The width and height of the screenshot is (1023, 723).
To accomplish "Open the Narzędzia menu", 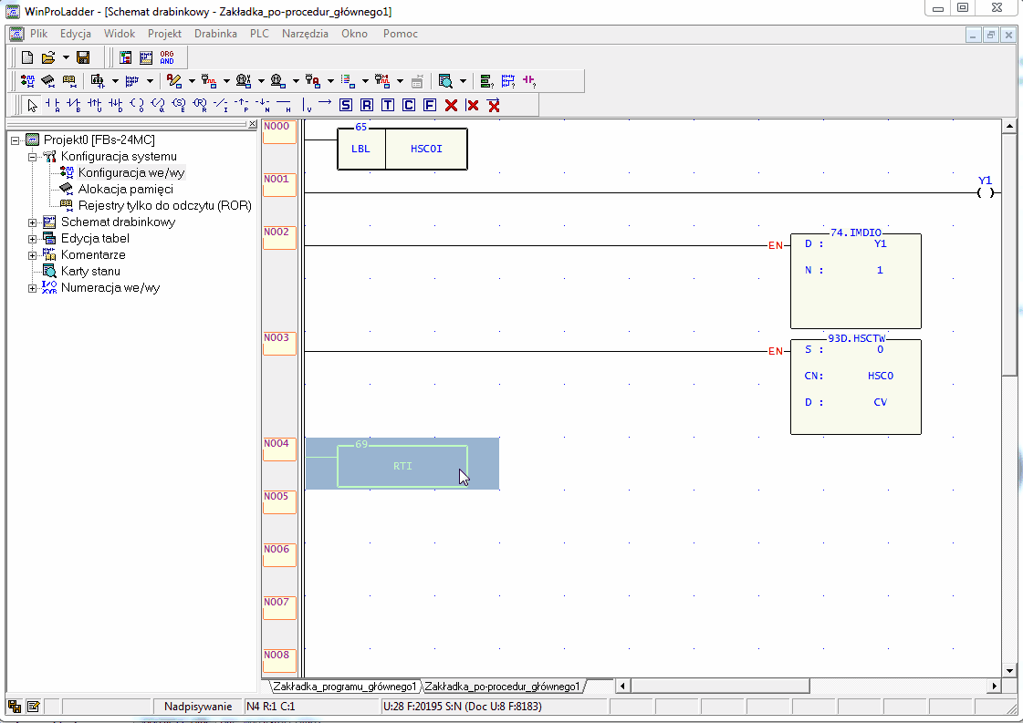I will click(305, 33).
